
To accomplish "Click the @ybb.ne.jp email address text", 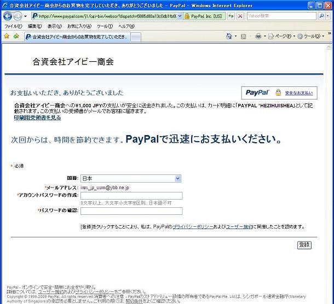I will [105, 188].
